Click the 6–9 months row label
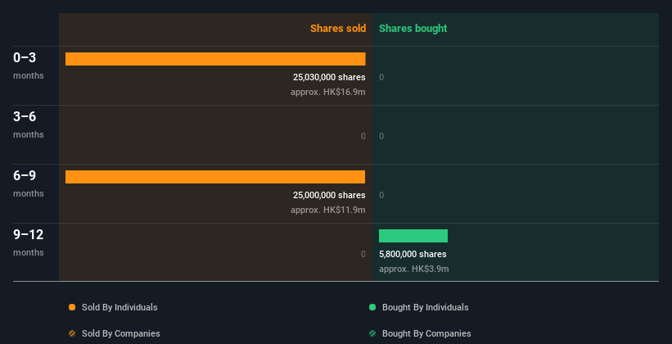Screen dimensions: 672x344 pos(29,184)
